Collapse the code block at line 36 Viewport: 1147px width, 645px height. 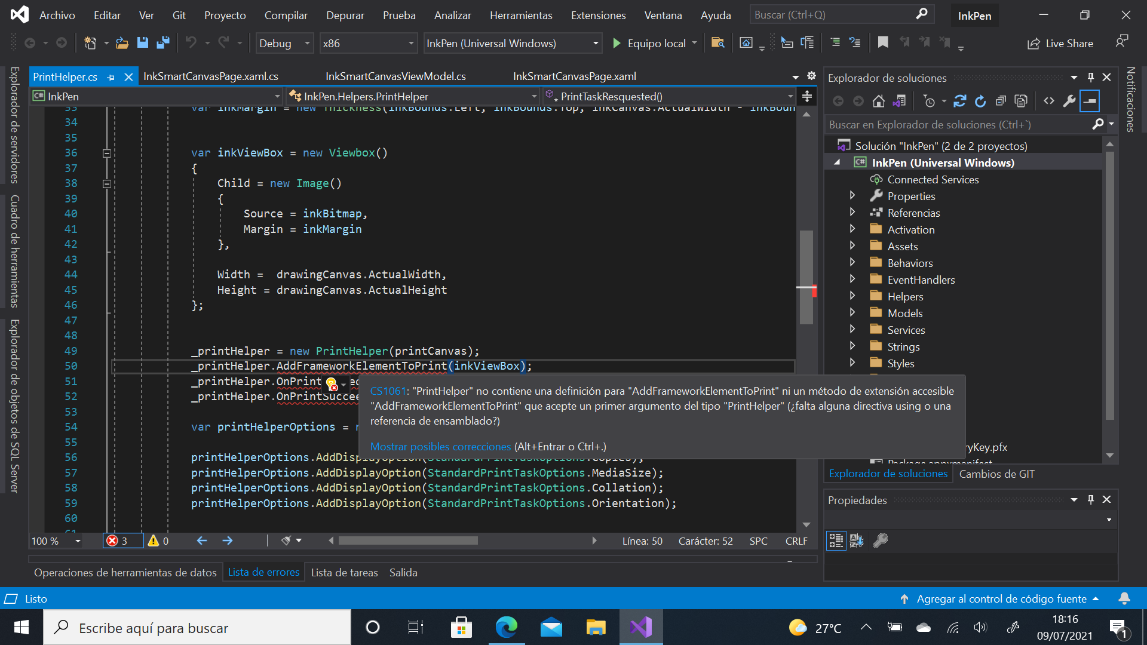[x=106, y=153]
